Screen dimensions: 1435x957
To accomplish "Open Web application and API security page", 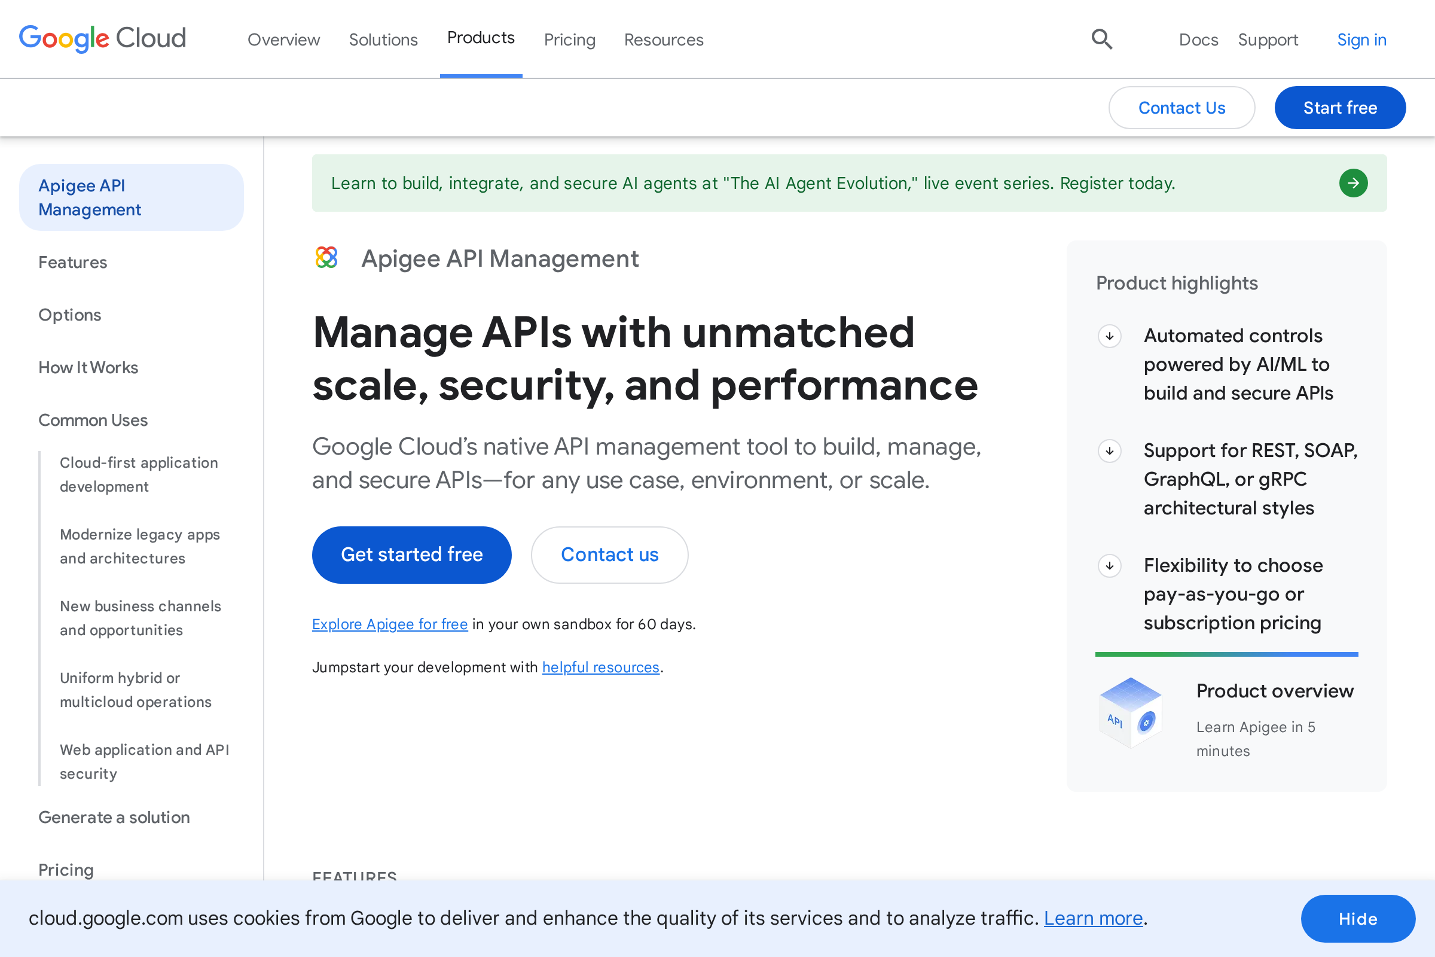I will tap(144, 761).
